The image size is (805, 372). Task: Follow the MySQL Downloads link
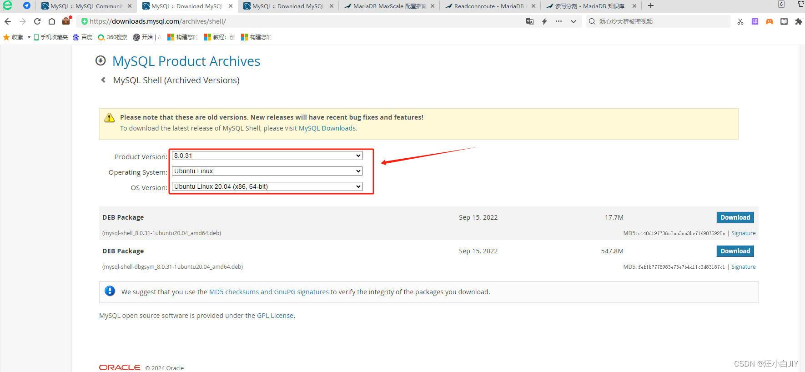327,128
